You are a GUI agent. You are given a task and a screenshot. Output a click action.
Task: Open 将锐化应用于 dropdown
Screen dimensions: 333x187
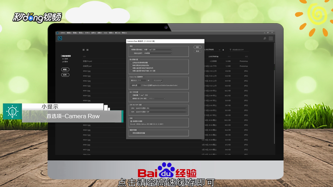tap(158, 53)
